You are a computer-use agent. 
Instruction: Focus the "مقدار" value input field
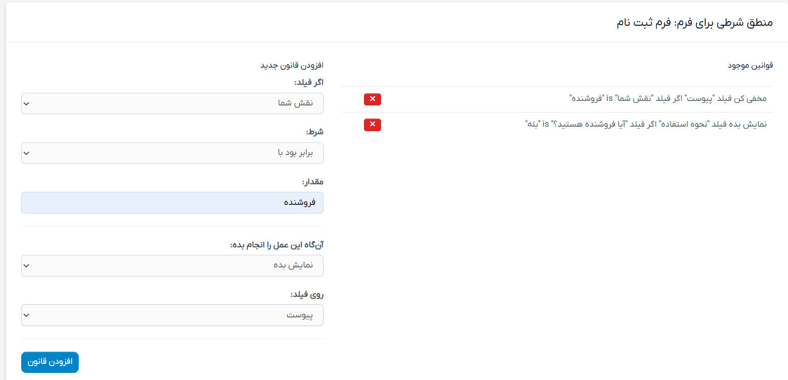(x=172, y=202)
